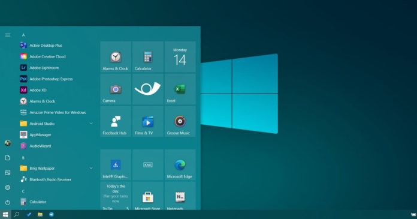The width and height of the screenshot is (417, 219).
Task: Click the Power button in Start sidebar
Action: tap(8, 202)
